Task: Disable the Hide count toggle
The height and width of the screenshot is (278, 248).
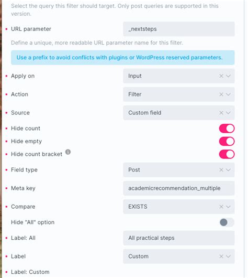Action: [x=227, y=129]
